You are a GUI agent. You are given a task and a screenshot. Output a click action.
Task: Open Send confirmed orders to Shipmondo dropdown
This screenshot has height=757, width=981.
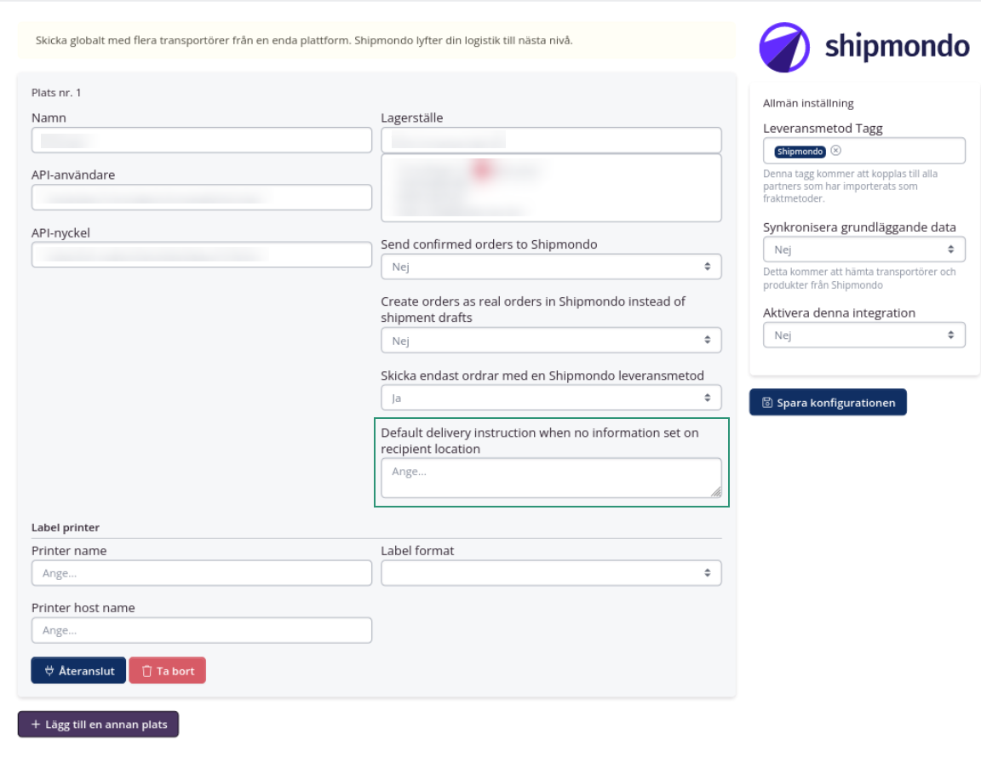(x=550, y=267)
